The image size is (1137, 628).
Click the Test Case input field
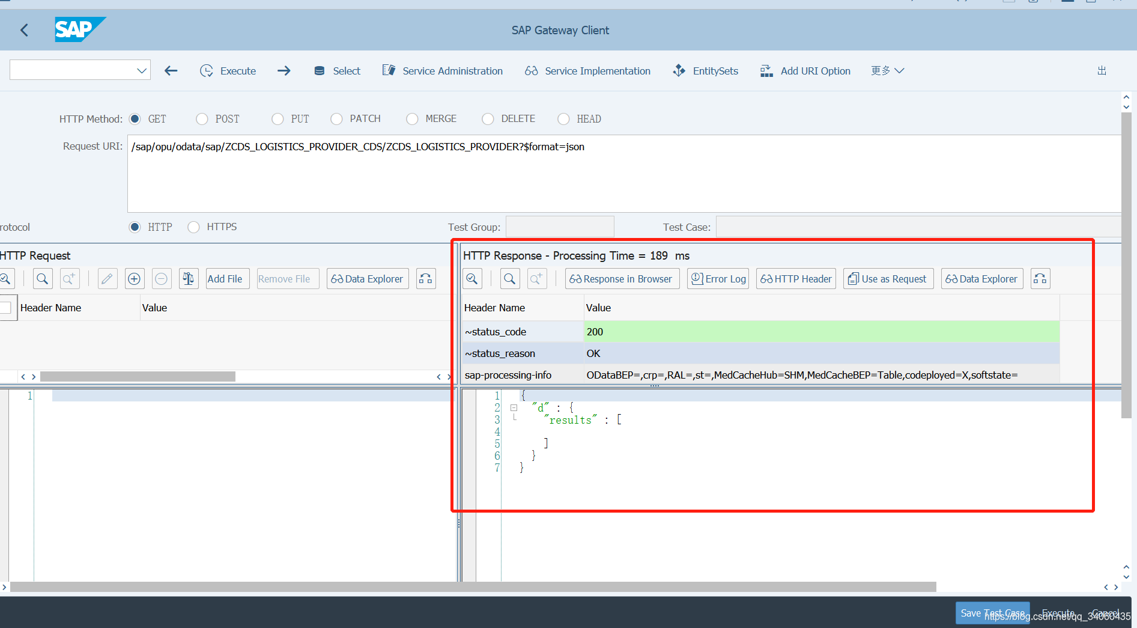[x=918, y=227]
